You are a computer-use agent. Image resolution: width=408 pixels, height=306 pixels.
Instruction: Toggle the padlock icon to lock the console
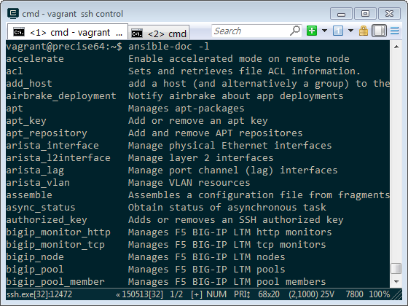(364, 31)
